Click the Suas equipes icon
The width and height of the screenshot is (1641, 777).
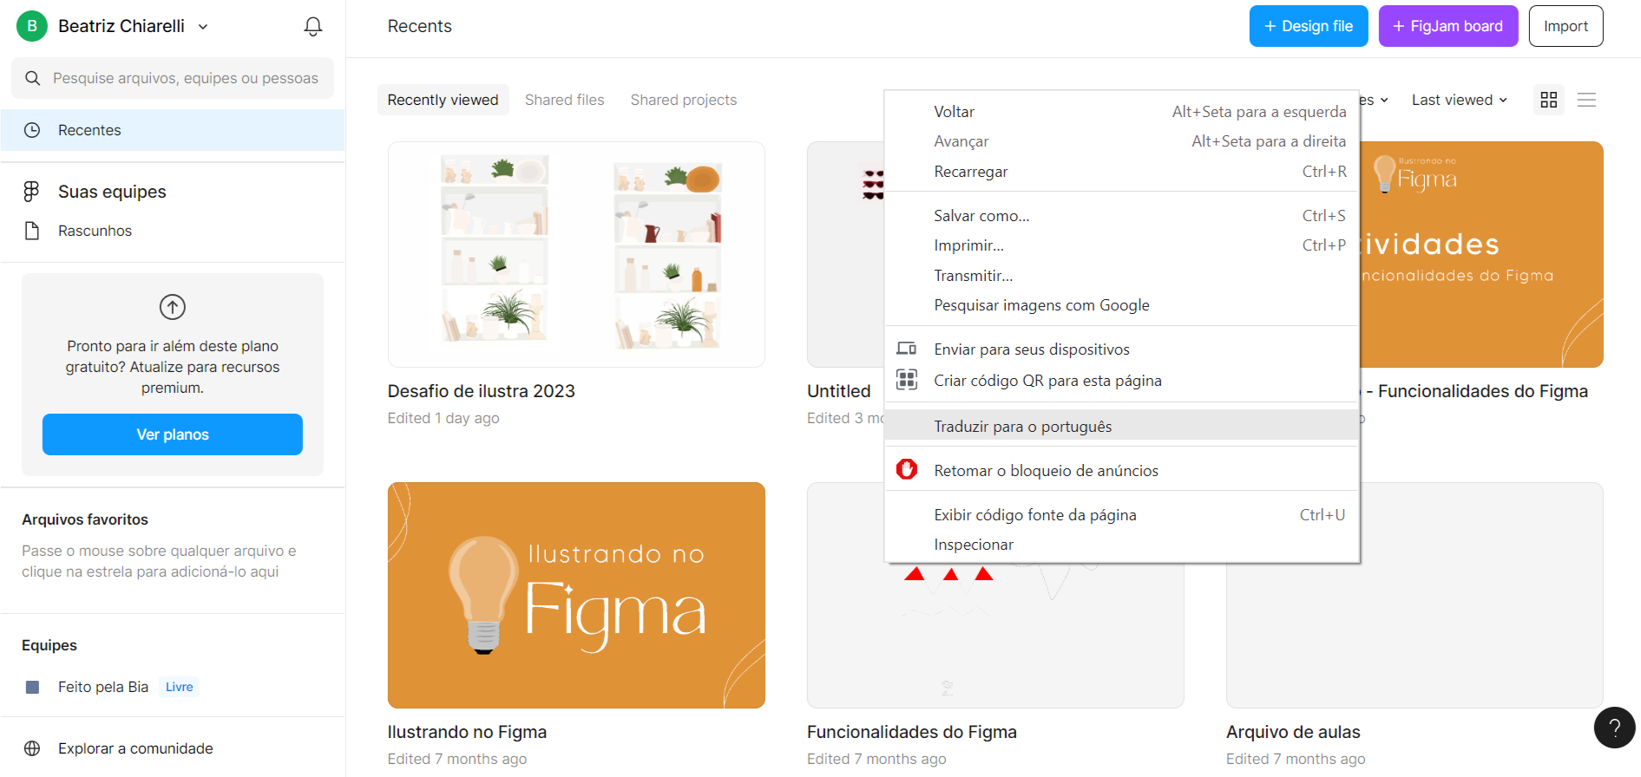point(33,191)
